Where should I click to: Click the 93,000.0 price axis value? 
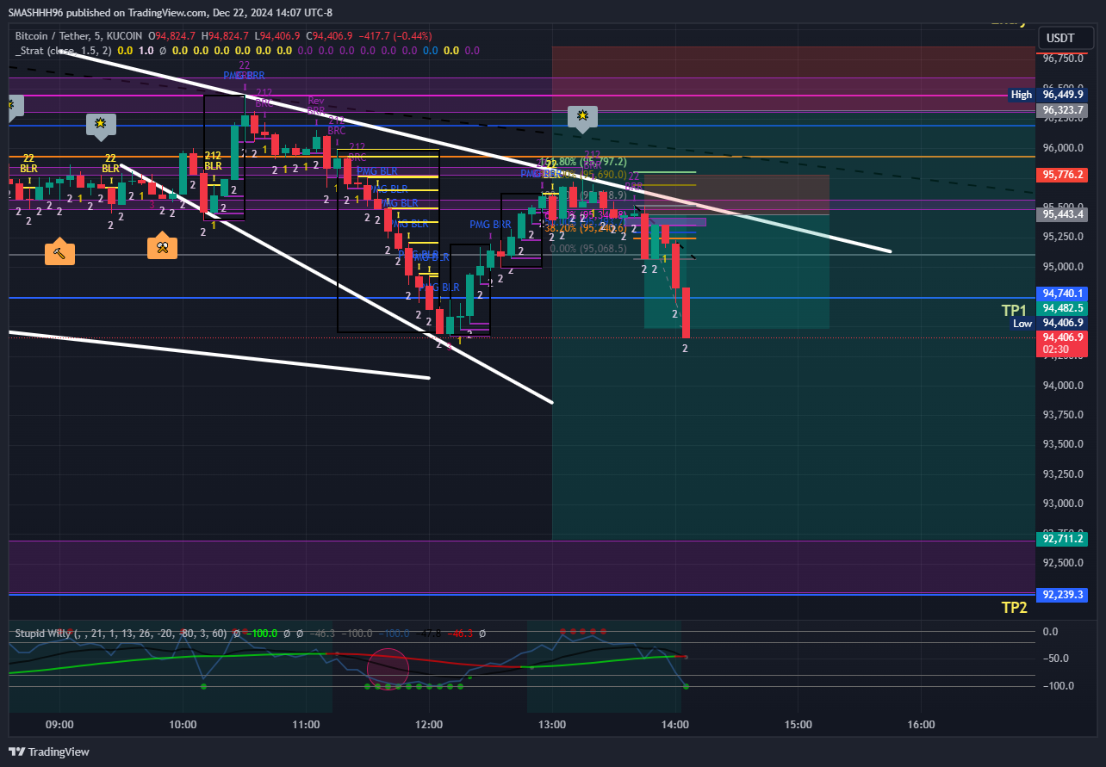(1063, 504)
